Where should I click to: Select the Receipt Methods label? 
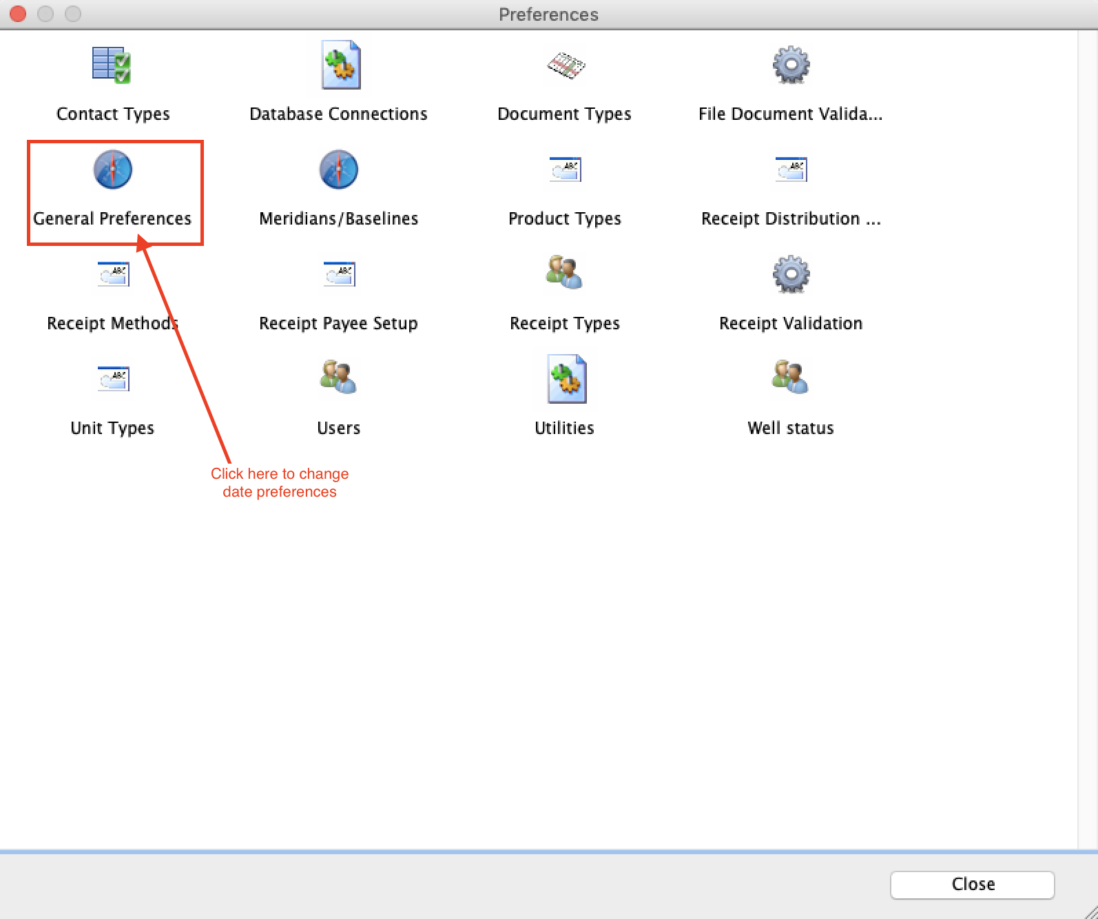(112, 324)
